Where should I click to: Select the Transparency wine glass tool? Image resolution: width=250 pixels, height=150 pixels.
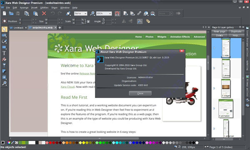tap(4, 65)
